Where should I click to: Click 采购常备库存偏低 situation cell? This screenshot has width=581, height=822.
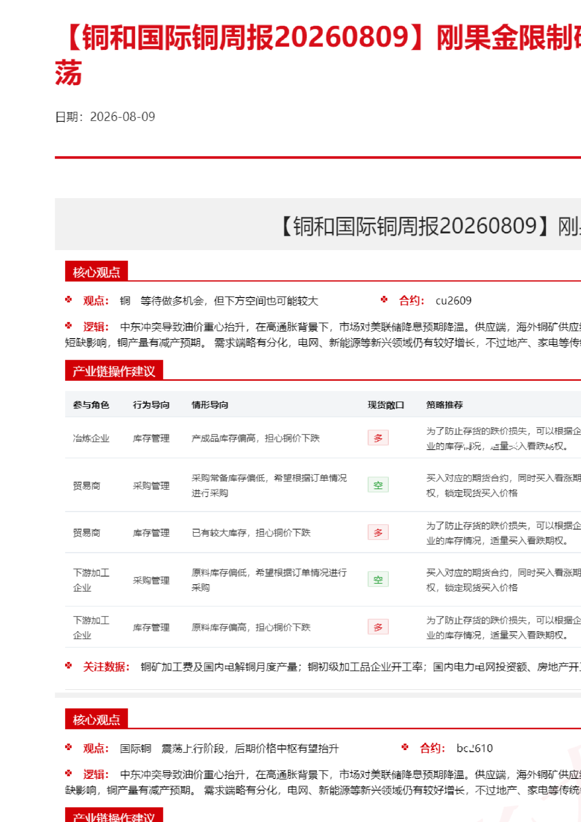click(x=269, y=485)
